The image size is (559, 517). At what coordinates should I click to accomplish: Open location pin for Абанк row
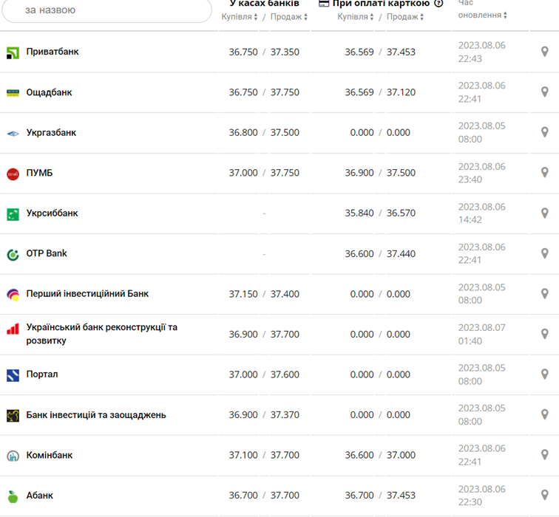[545, 496]
